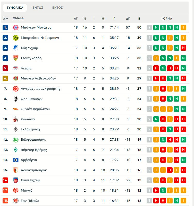Viewport: 194px width, 206px height.
Task: Click the Bayer Leverkusen team logo
Action: [16, 78]
